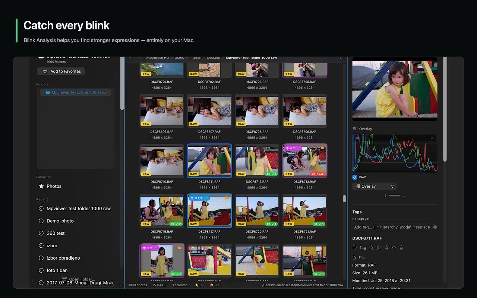
Task: Set rating to one star
Action: coord(371,247)
